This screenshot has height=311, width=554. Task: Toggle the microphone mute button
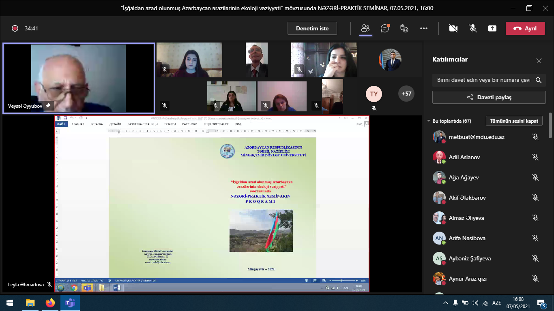point(473,28)
